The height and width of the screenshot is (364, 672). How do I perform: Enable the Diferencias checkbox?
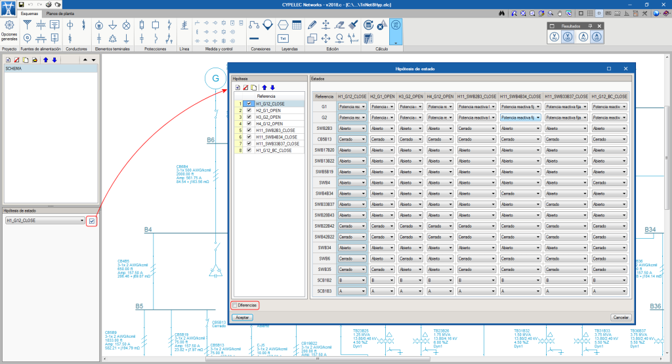coord(235,305)
